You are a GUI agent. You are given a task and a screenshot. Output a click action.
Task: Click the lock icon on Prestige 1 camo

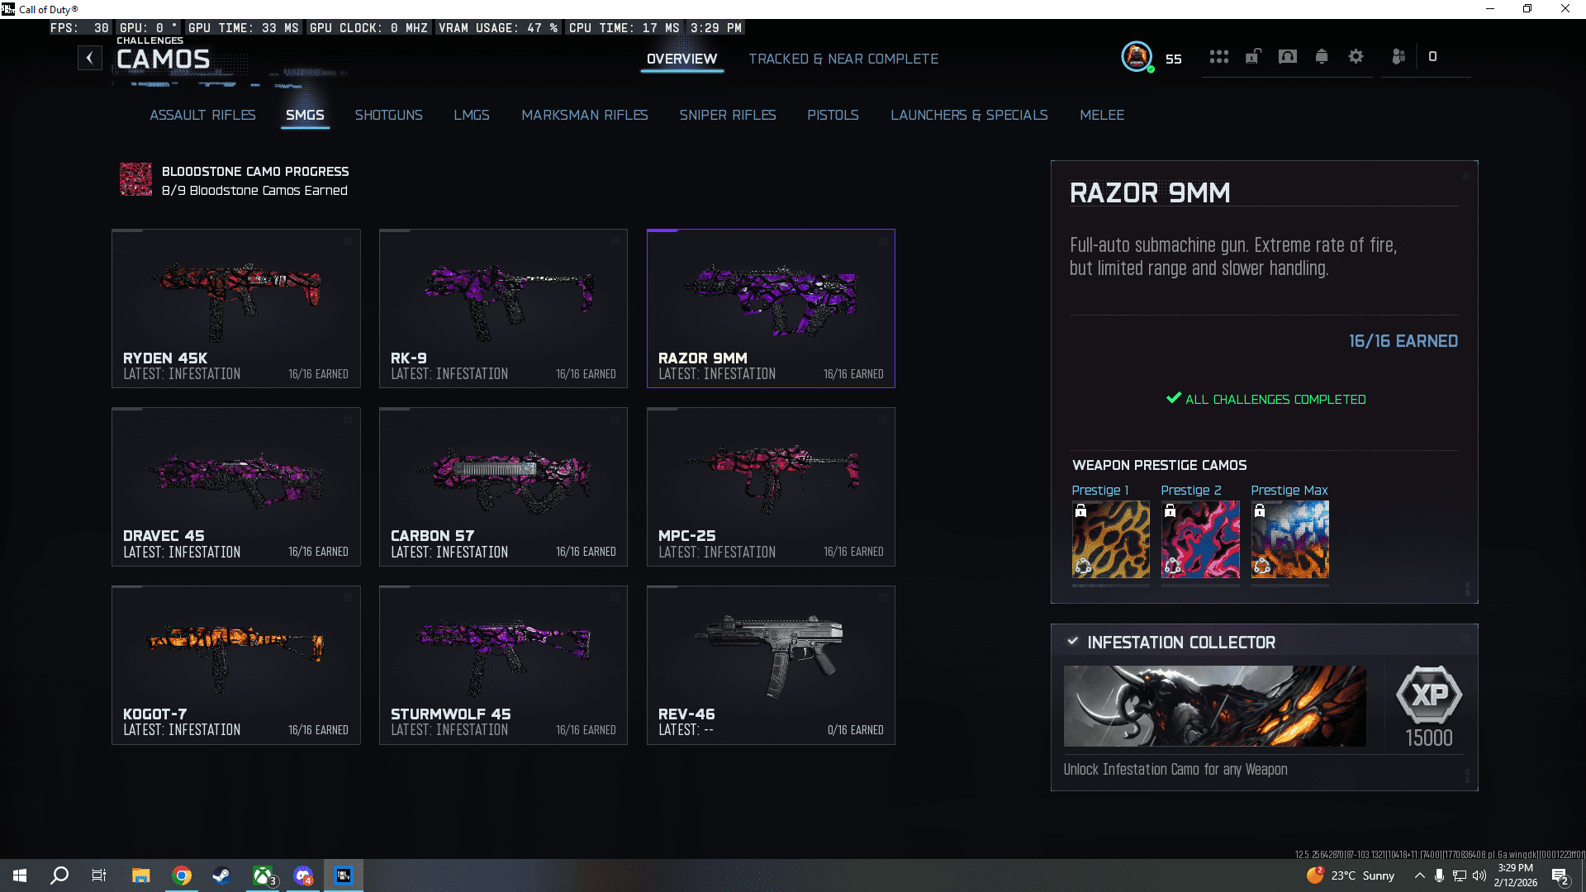[x=1080, y=511]
